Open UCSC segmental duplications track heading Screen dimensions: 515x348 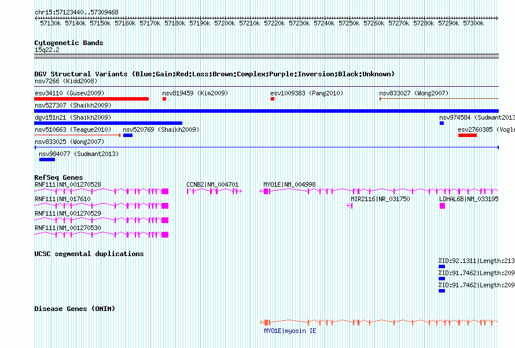pos(89,254)
